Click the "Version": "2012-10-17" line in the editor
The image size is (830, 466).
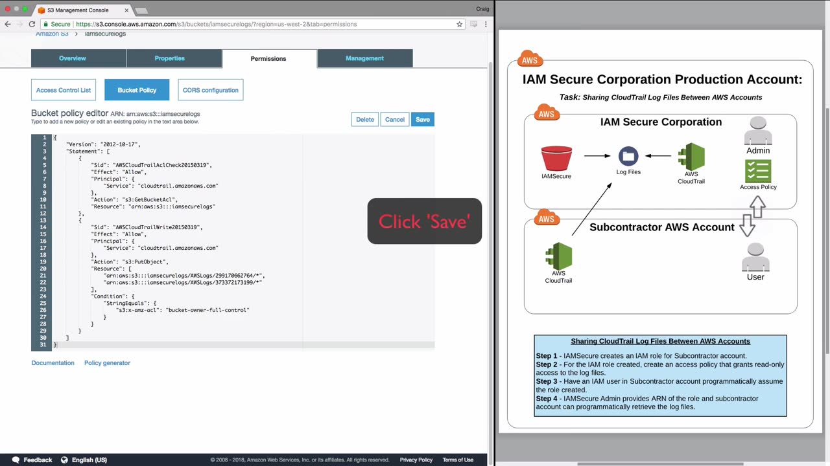pos(103,144)
